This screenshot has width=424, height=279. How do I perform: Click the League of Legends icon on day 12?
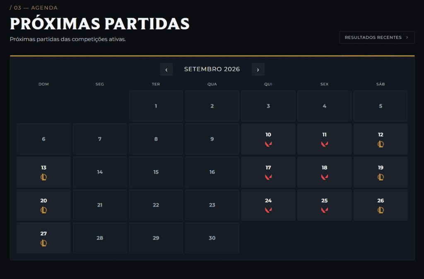point(381,144)
